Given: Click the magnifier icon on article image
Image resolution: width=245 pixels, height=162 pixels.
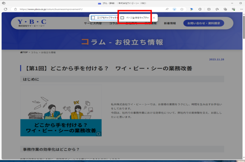Looking at the screenshot, I should pos(99,134).
